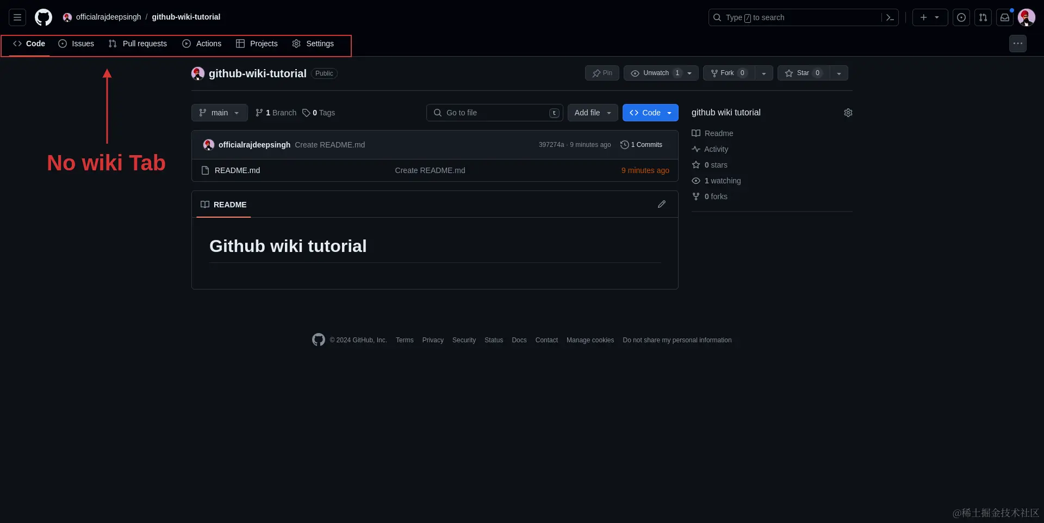Open the 1 Branch link
Screen dimensions: 1044x523
click(276, 113)
